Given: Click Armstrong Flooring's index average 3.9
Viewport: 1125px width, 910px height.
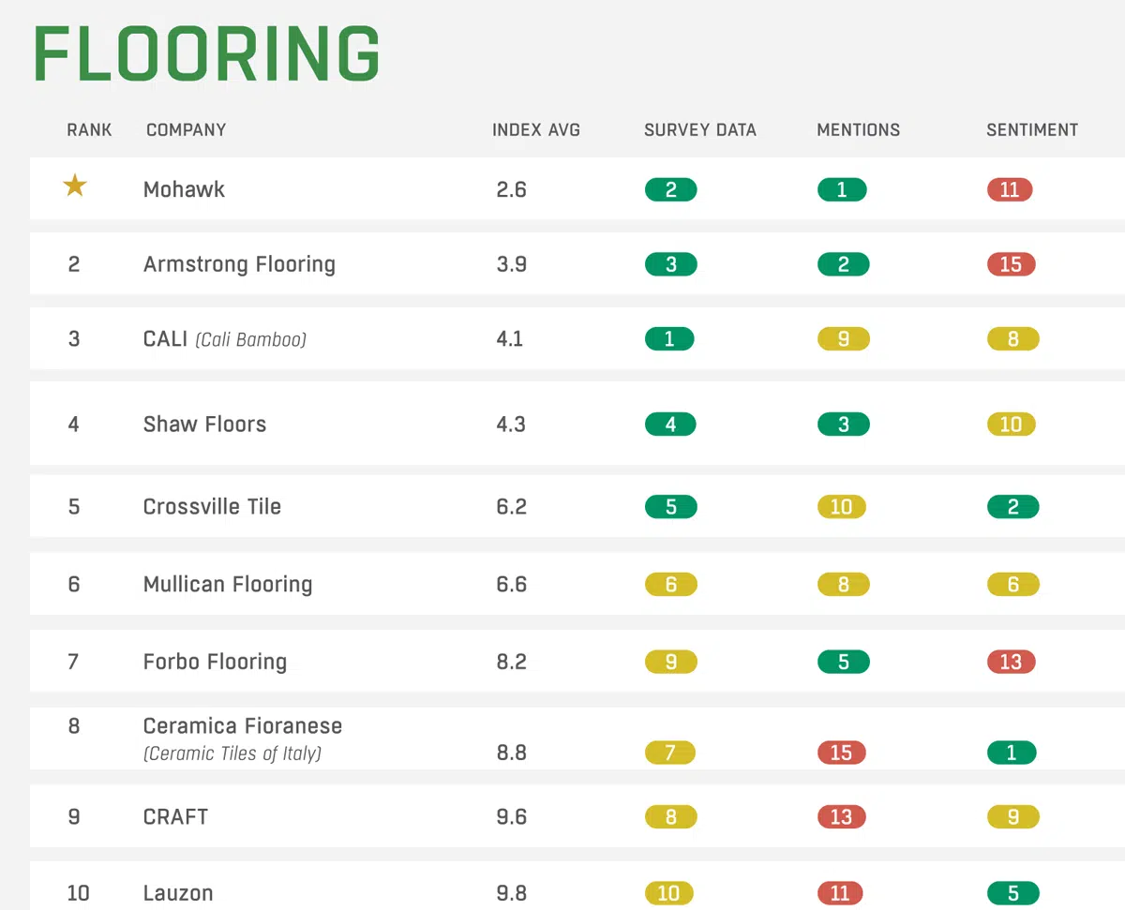Looking at the screenshot, I should [x=512, y=265].
